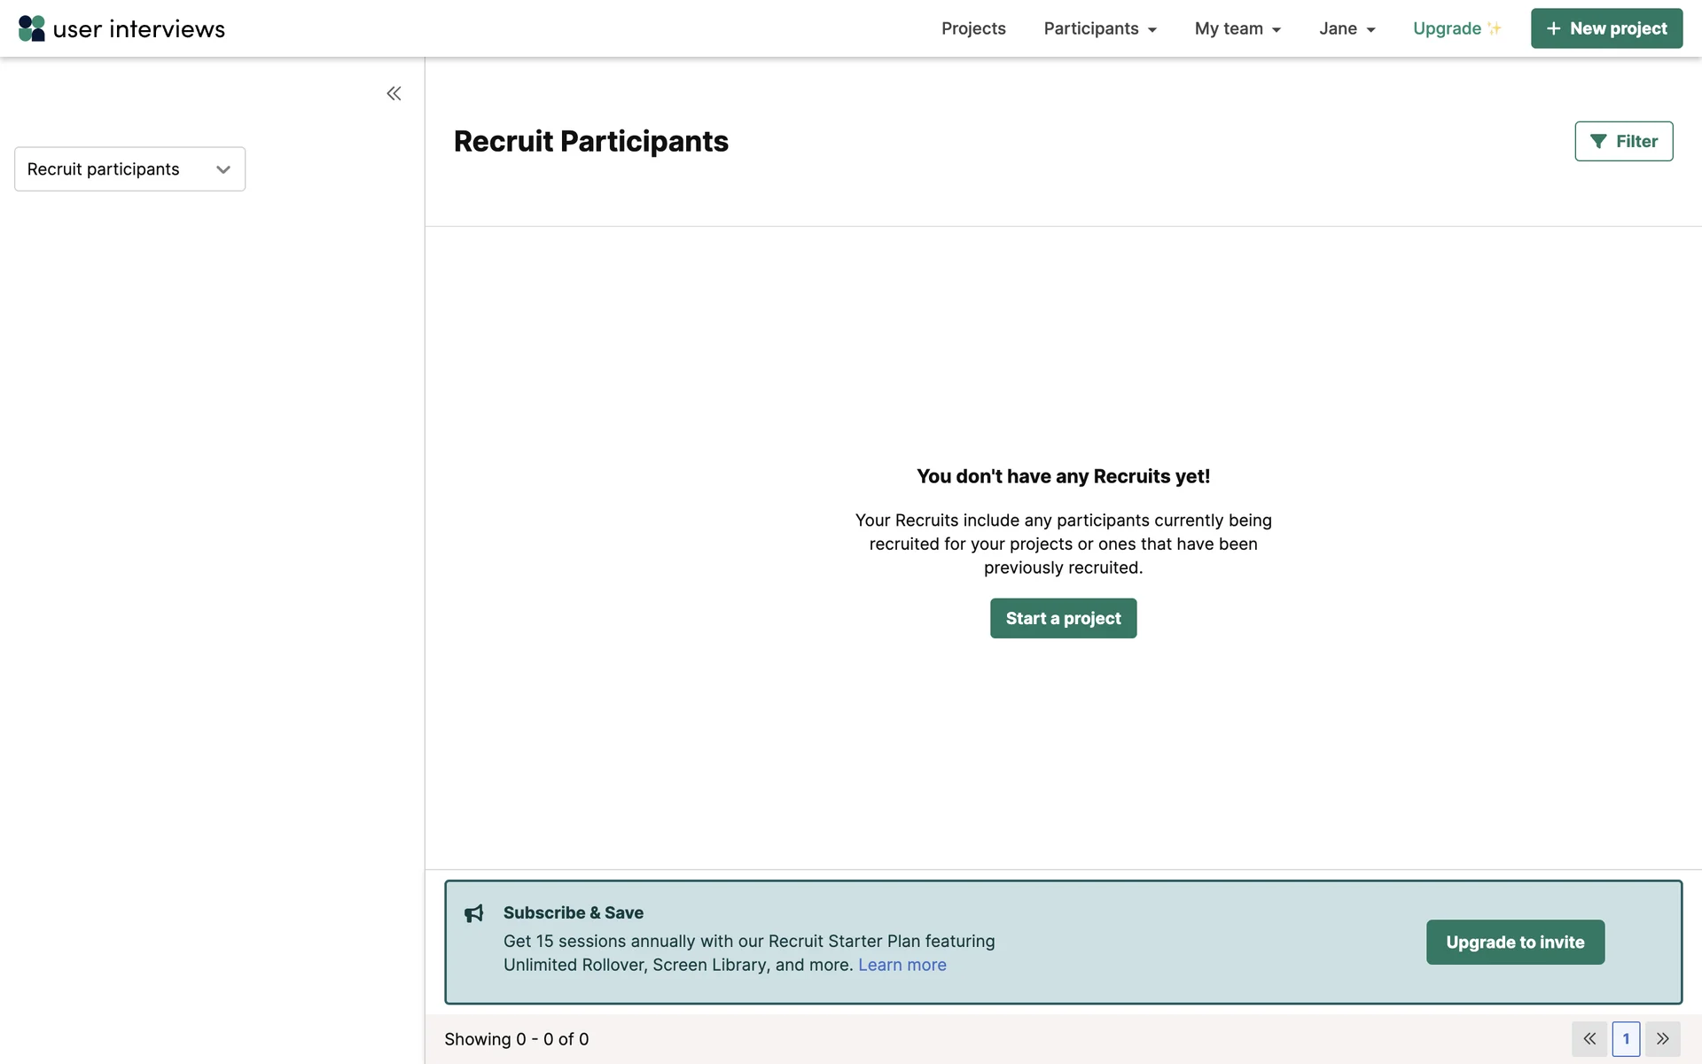Click the megaphone icon in the Subscribe banner
The width and height of the screenshot is (1702, 1064).
(474, 913)
